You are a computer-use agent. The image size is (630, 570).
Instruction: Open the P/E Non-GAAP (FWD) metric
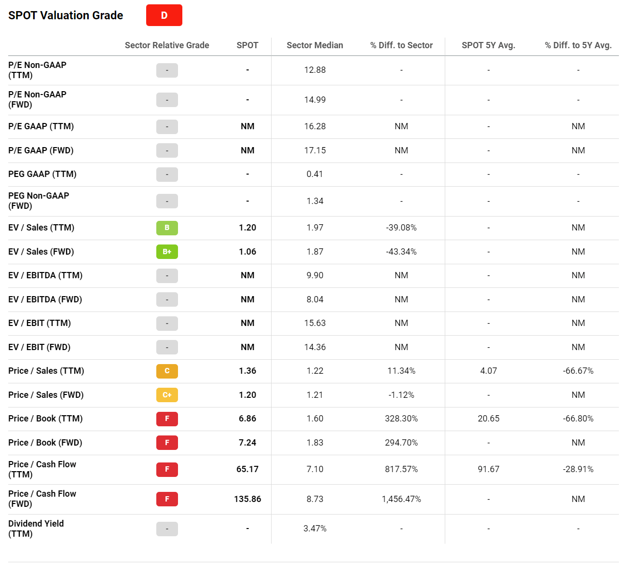click(37, 100)
